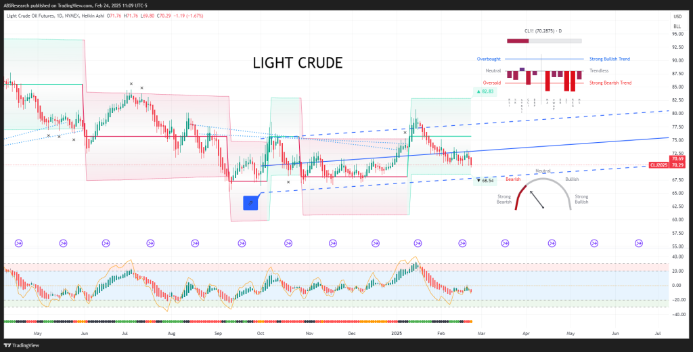
Task: Open the purple event marker for mid-October
Action: 288,243
